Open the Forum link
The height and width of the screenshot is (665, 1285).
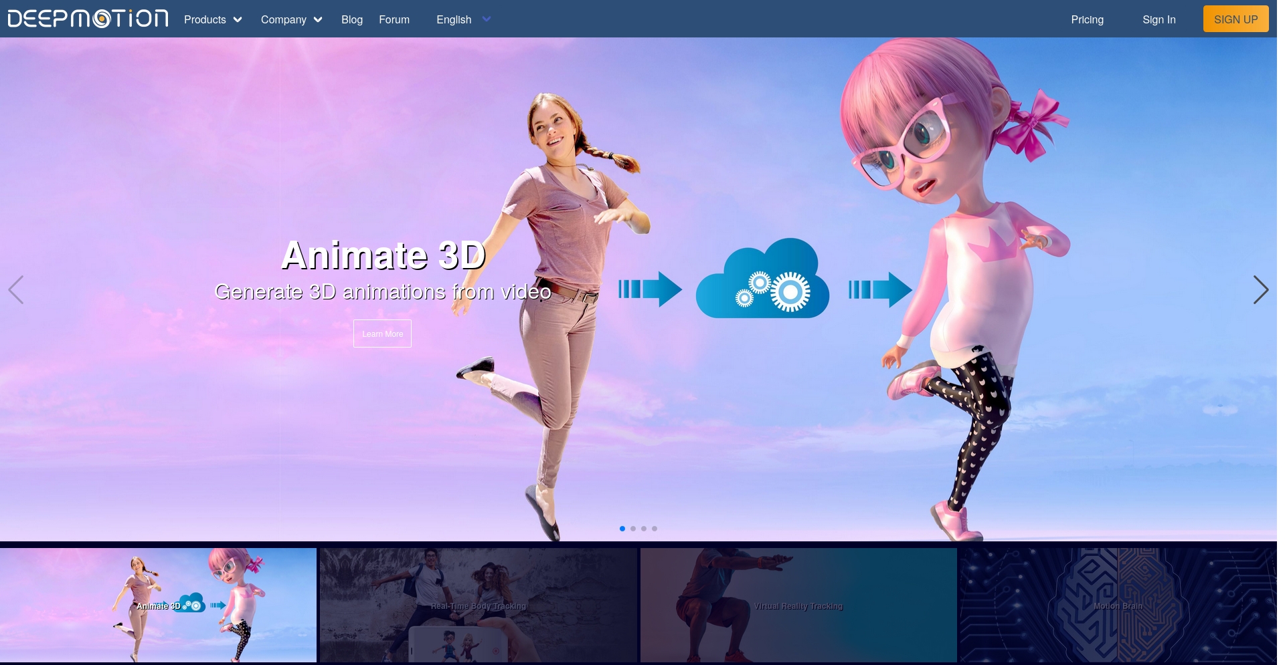click(x=394, y=20)
